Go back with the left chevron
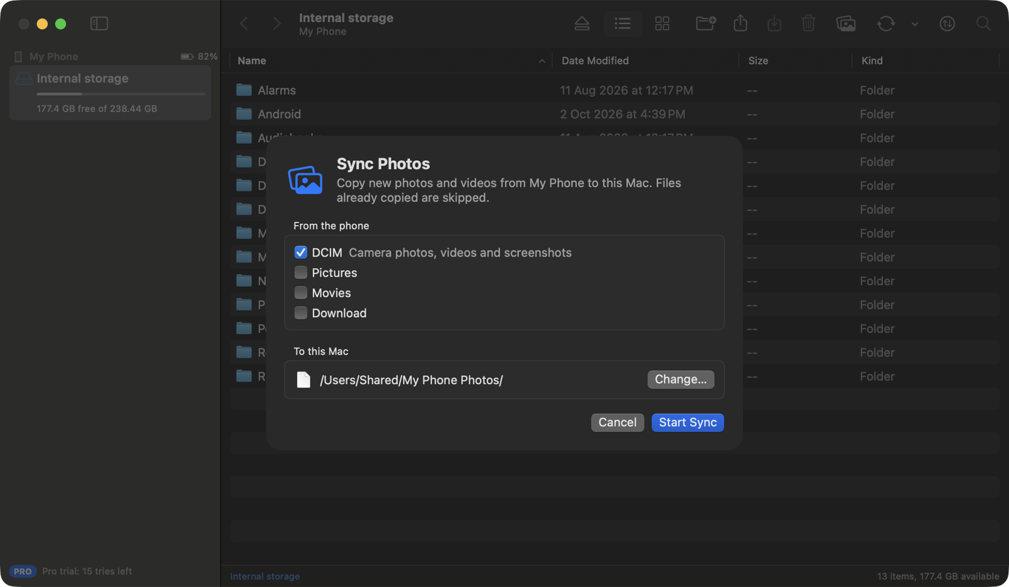Viewport: 1009px width, 587px height. 244,23
